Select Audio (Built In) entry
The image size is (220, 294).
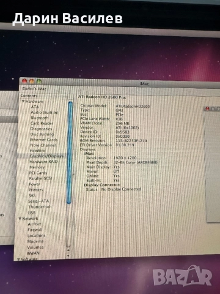click(45, 112)
